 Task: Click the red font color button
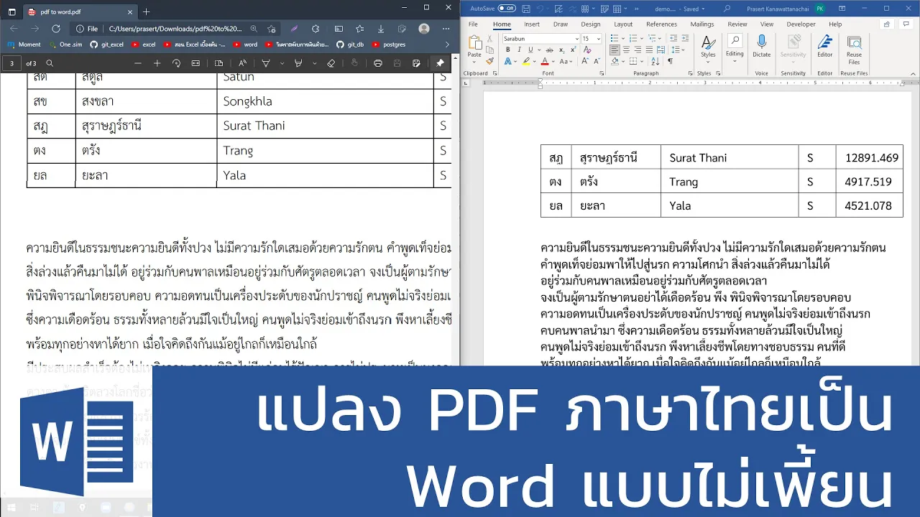(x=545, y=61)
